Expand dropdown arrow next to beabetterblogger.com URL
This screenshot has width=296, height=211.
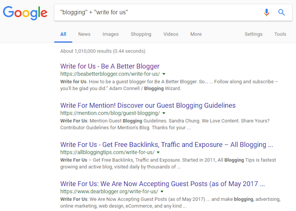coord(164,74)
